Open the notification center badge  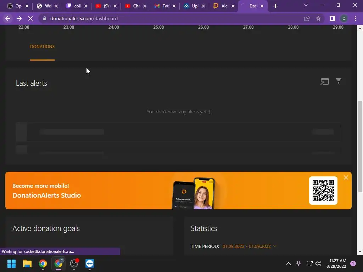coord(353,263)
